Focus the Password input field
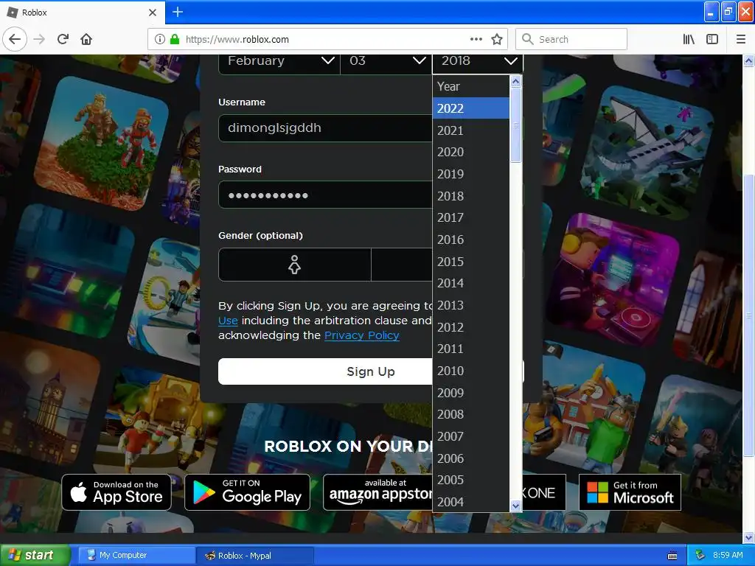This screenshot has height=566, width=755. point(325,195)
